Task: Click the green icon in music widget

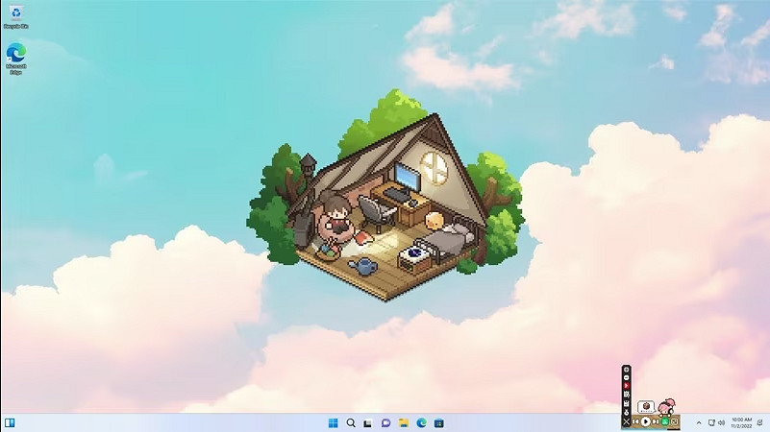Action: (664, 421)
